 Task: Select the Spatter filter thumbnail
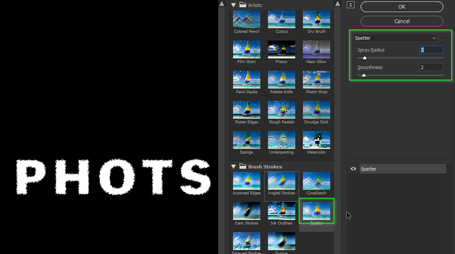(317, 211)
